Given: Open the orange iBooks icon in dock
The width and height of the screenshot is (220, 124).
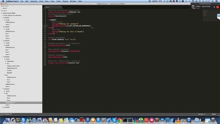Looking at the screenshot, I should (x=93, y=120).
